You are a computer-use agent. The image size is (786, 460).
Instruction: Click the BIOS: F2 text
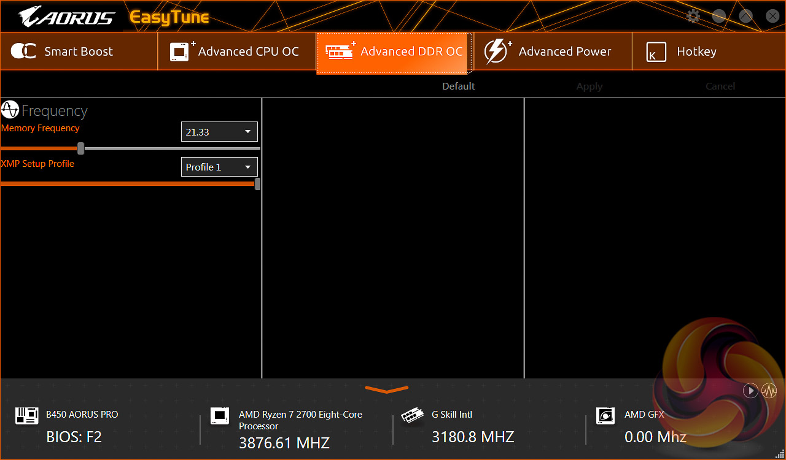(x=74, y=437)
